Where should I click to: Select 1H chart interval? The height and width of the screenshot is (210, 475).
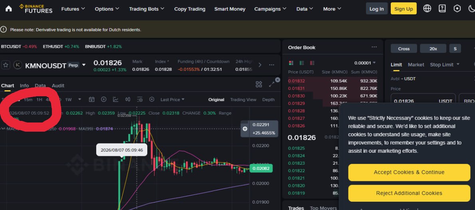[x=39, y=99]
